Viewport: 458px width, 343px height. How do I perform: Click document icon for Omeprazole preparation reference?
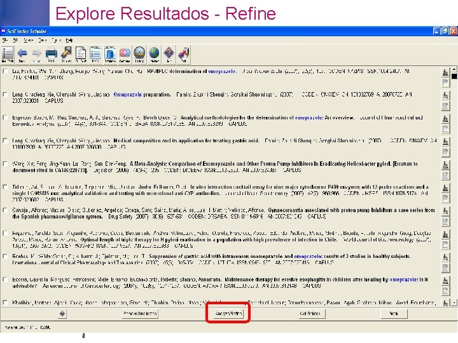click(x=445, y=106)
